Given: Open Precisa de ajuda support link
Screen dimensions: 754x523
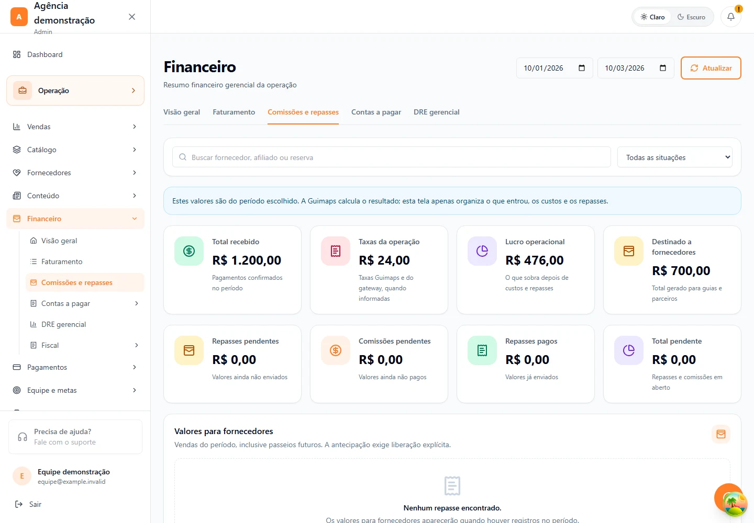Looking at the screenshot, I should [x=75, y=437].
